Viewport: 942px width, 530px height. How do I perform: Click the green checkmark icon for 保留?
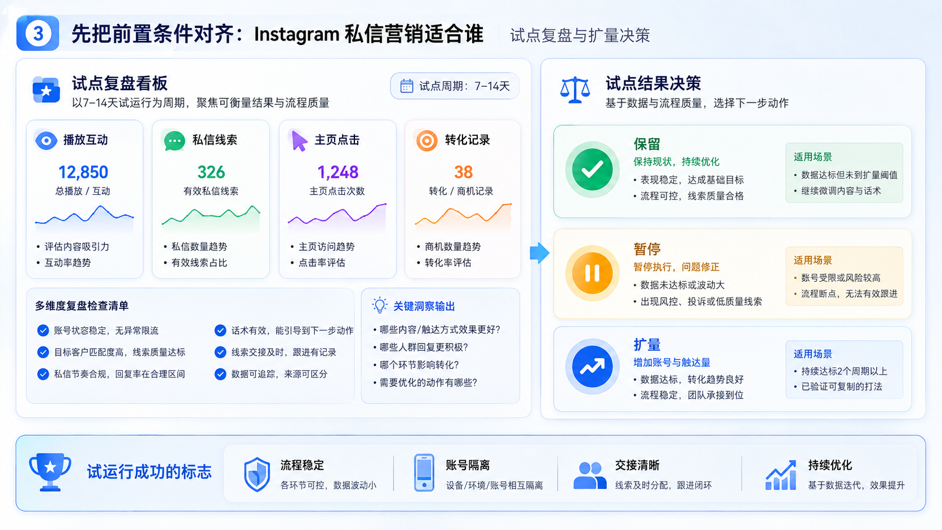[593, 170]
